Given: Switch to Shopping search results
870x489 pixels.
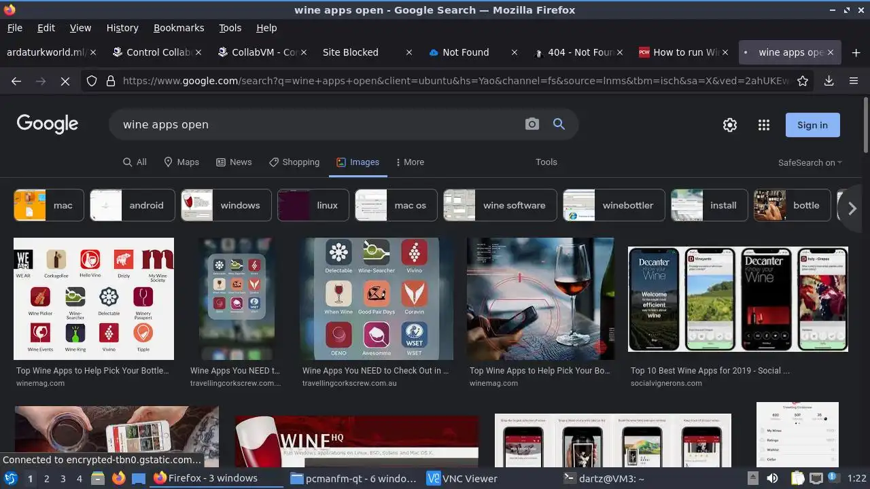Looking at the screenshot, I should coord(294,162).
